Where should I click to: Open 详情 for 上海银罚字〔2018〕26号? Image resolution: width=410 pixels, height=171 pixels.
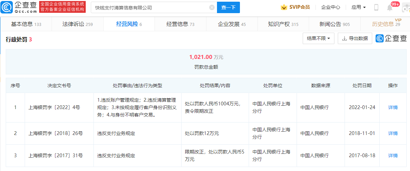pos(393,133)
